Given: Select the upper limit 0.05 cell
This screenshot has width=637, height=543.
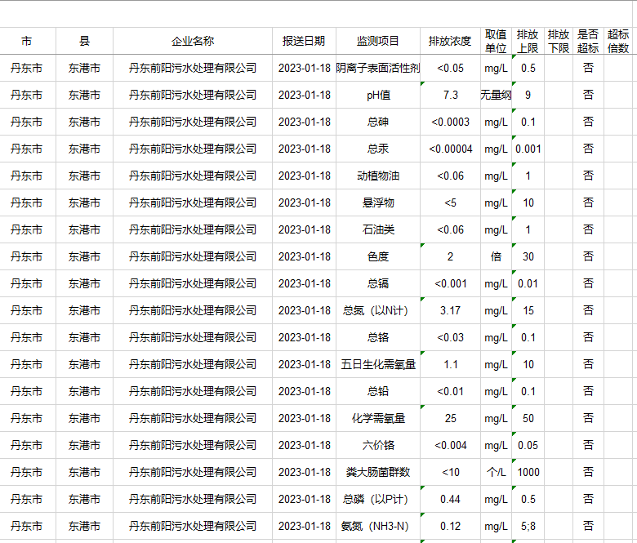Looking at the screenshot, I should tap(528, 445).
